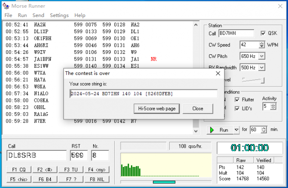This screenshot has width=288, height=188.
Task: Select the AH6RI log row
Action: click(x=98, y=45)
